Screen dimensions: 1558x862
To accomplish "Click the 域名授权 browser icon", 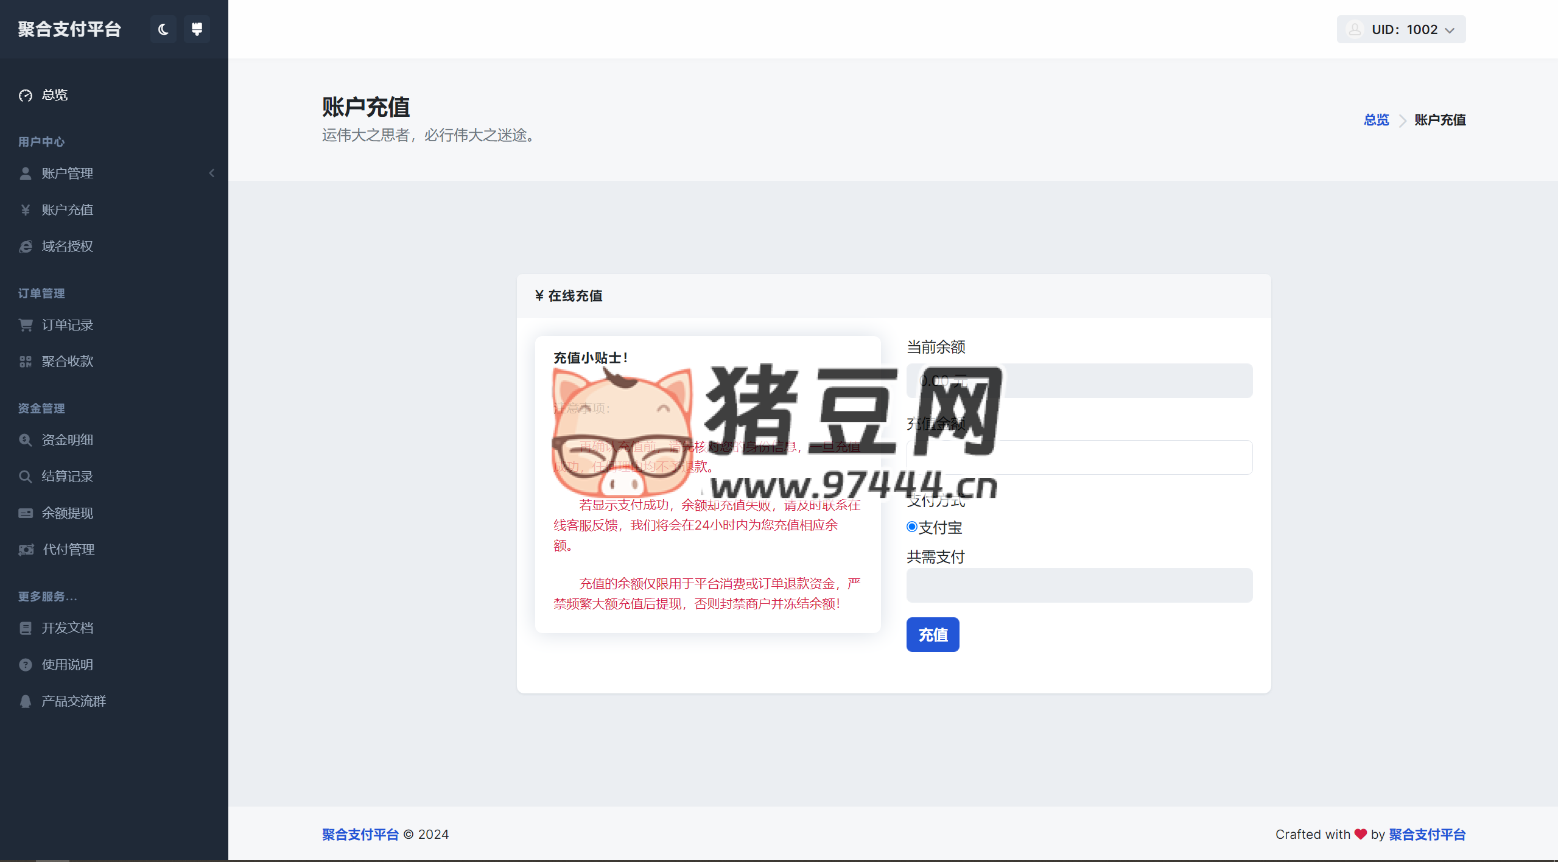I will click(26, 247).
